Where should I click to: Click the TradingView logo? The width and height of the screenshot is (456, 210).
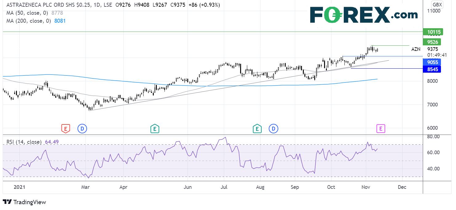[x=25, y=202]
